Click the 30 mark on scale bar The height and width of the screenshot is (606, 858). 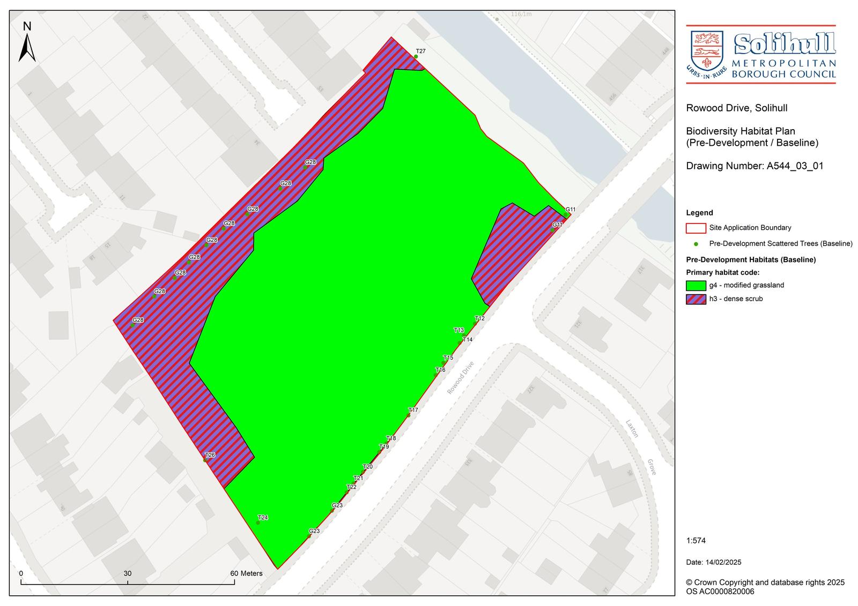click(128, 573)
